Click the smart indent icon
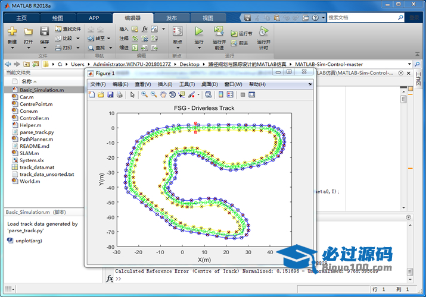The height and width of the screenshot is (297, 426). pos(135,48)
